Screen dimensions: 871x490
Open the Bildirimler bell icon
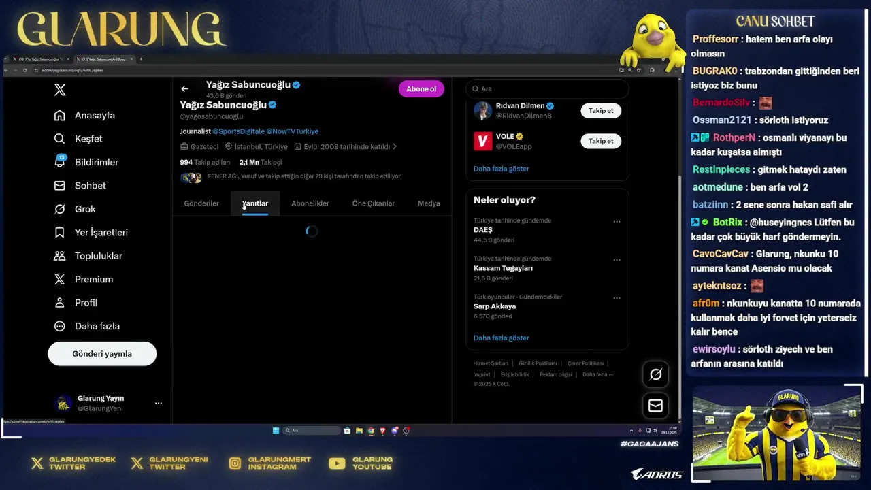(60, 162)
